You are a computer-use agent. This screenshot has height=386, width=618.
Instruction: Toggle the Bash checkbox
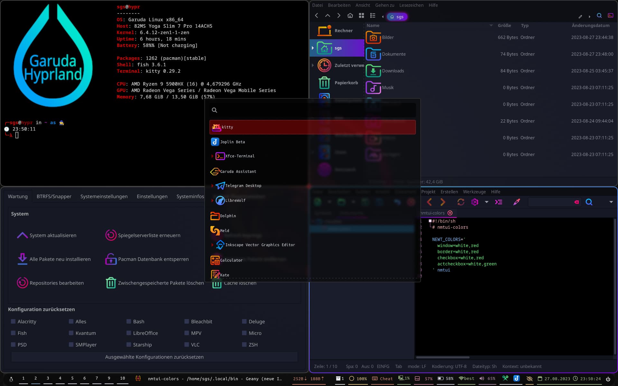point(129,321)
